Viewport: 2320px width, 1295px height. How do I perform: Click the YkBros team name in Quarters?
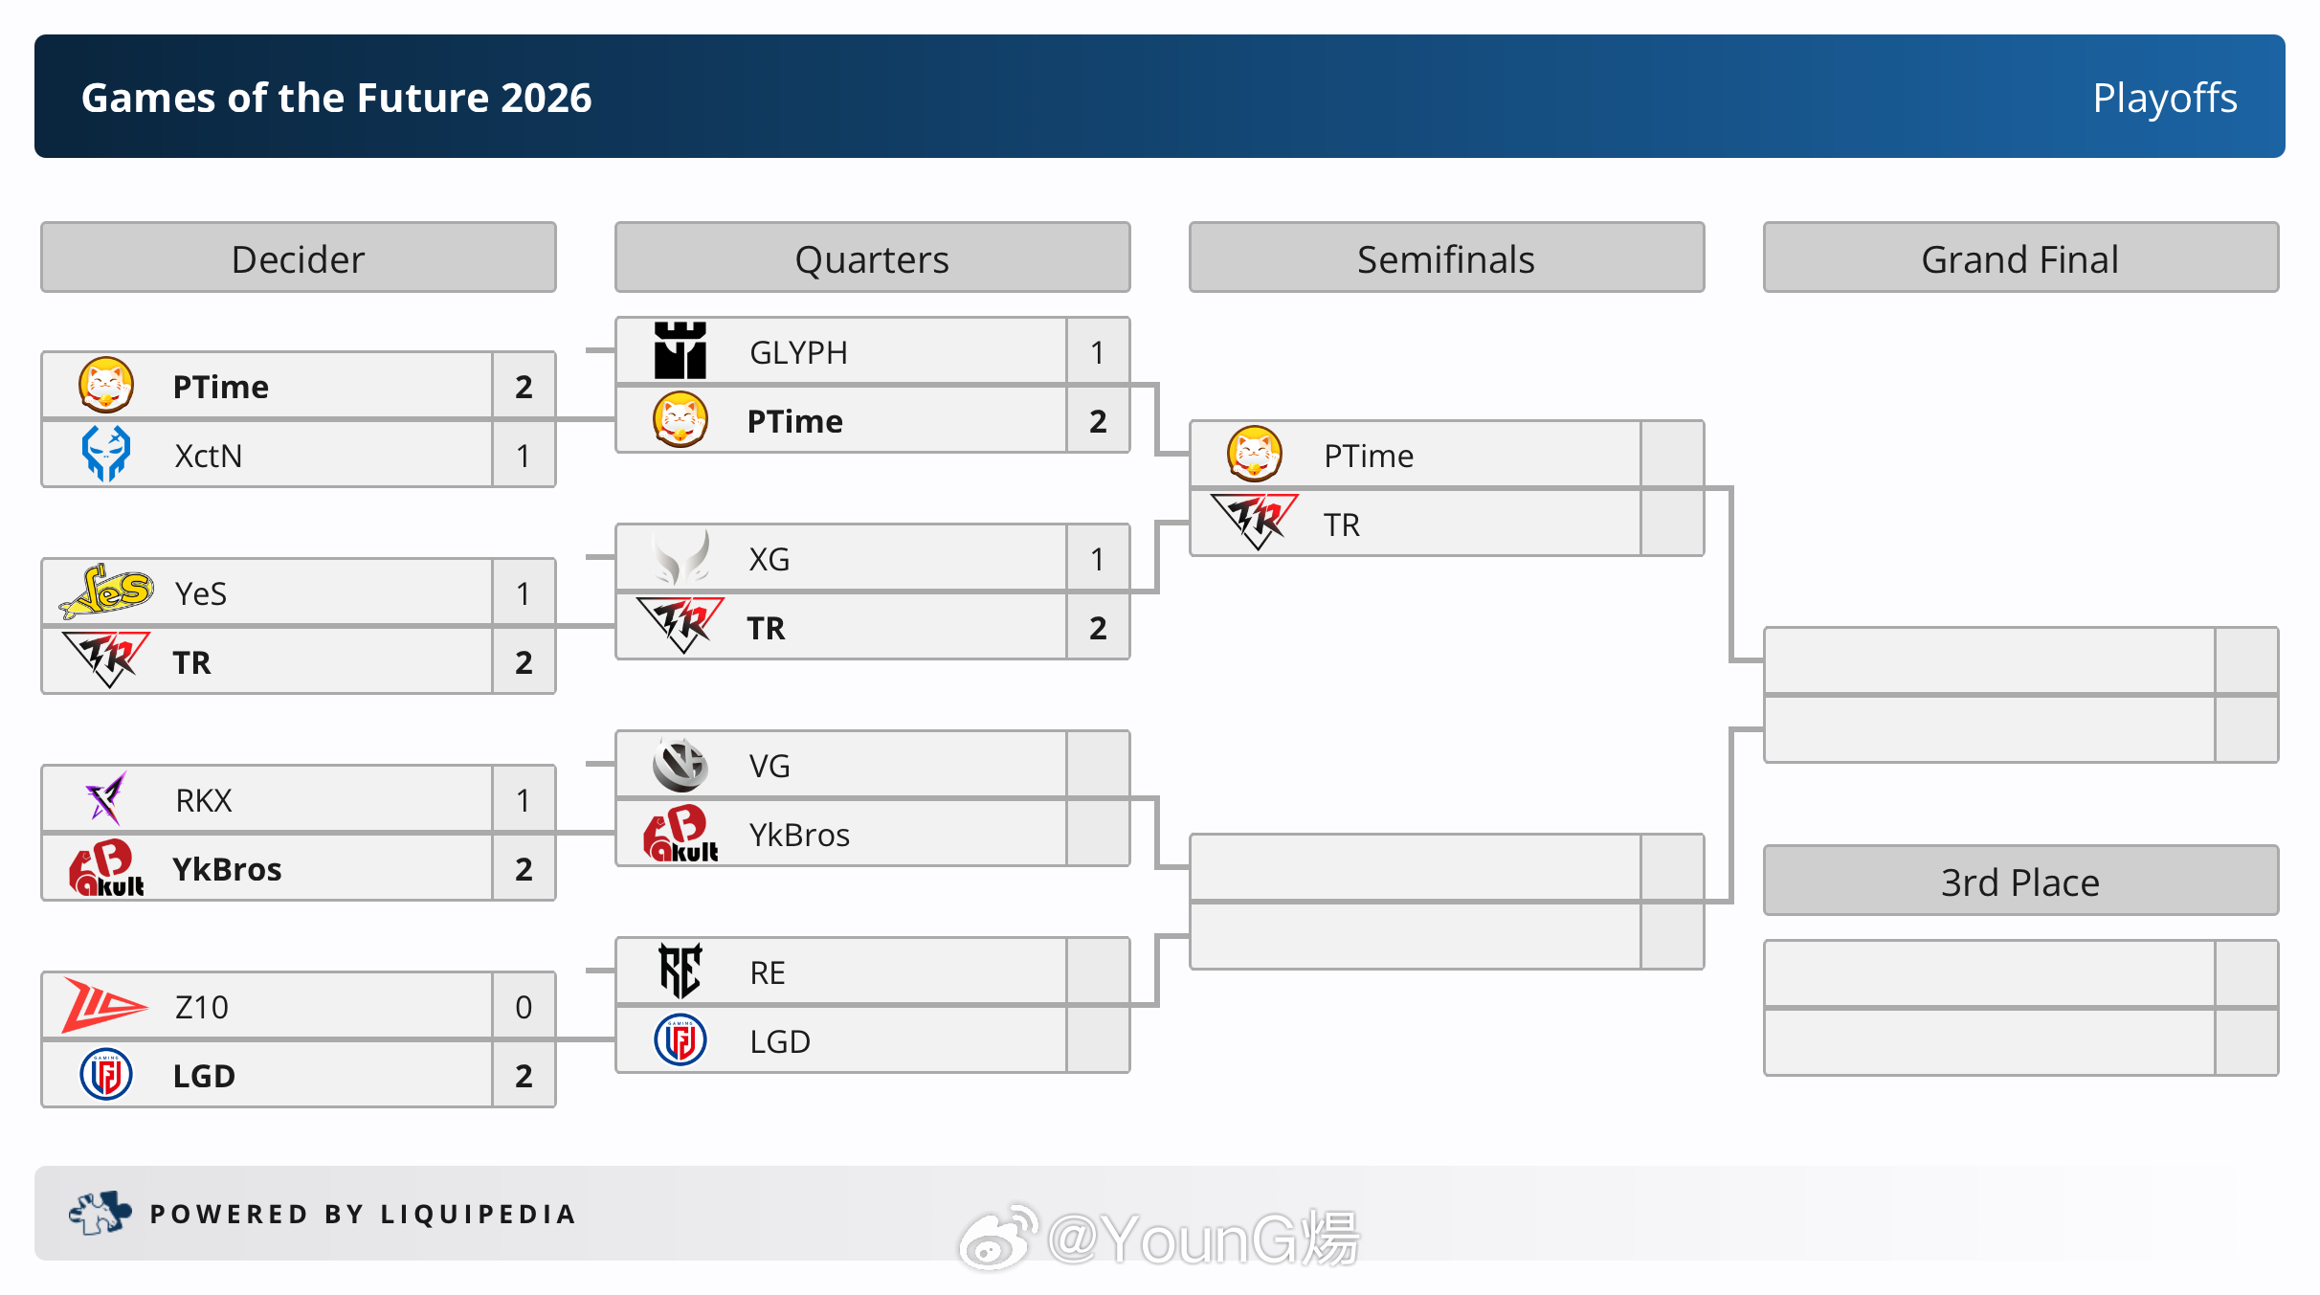[799, 835]
